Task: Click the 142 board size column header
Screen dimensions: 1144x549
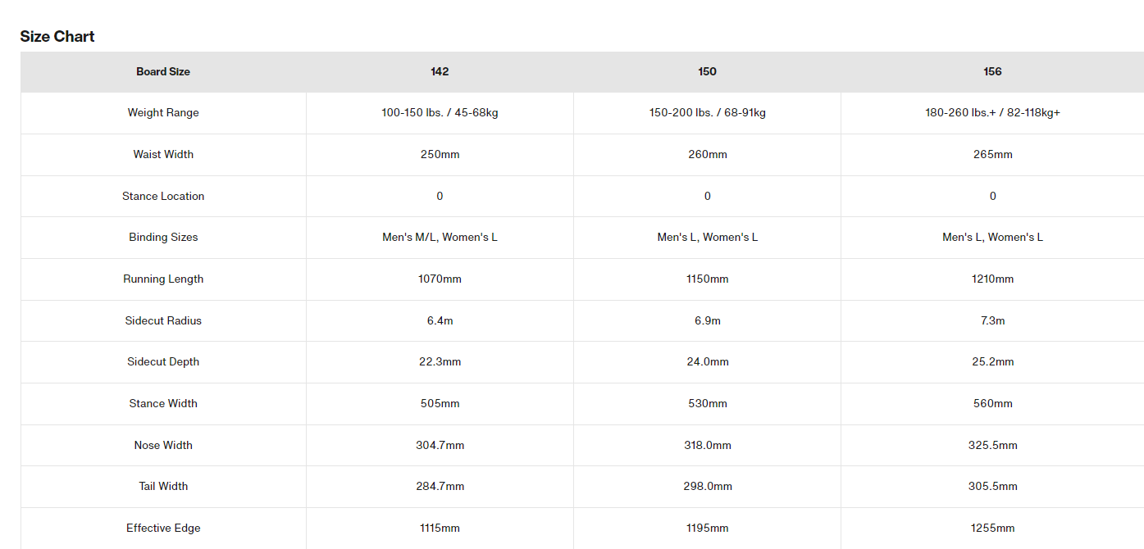Action: pyautogui.click(x=440, y=71)
